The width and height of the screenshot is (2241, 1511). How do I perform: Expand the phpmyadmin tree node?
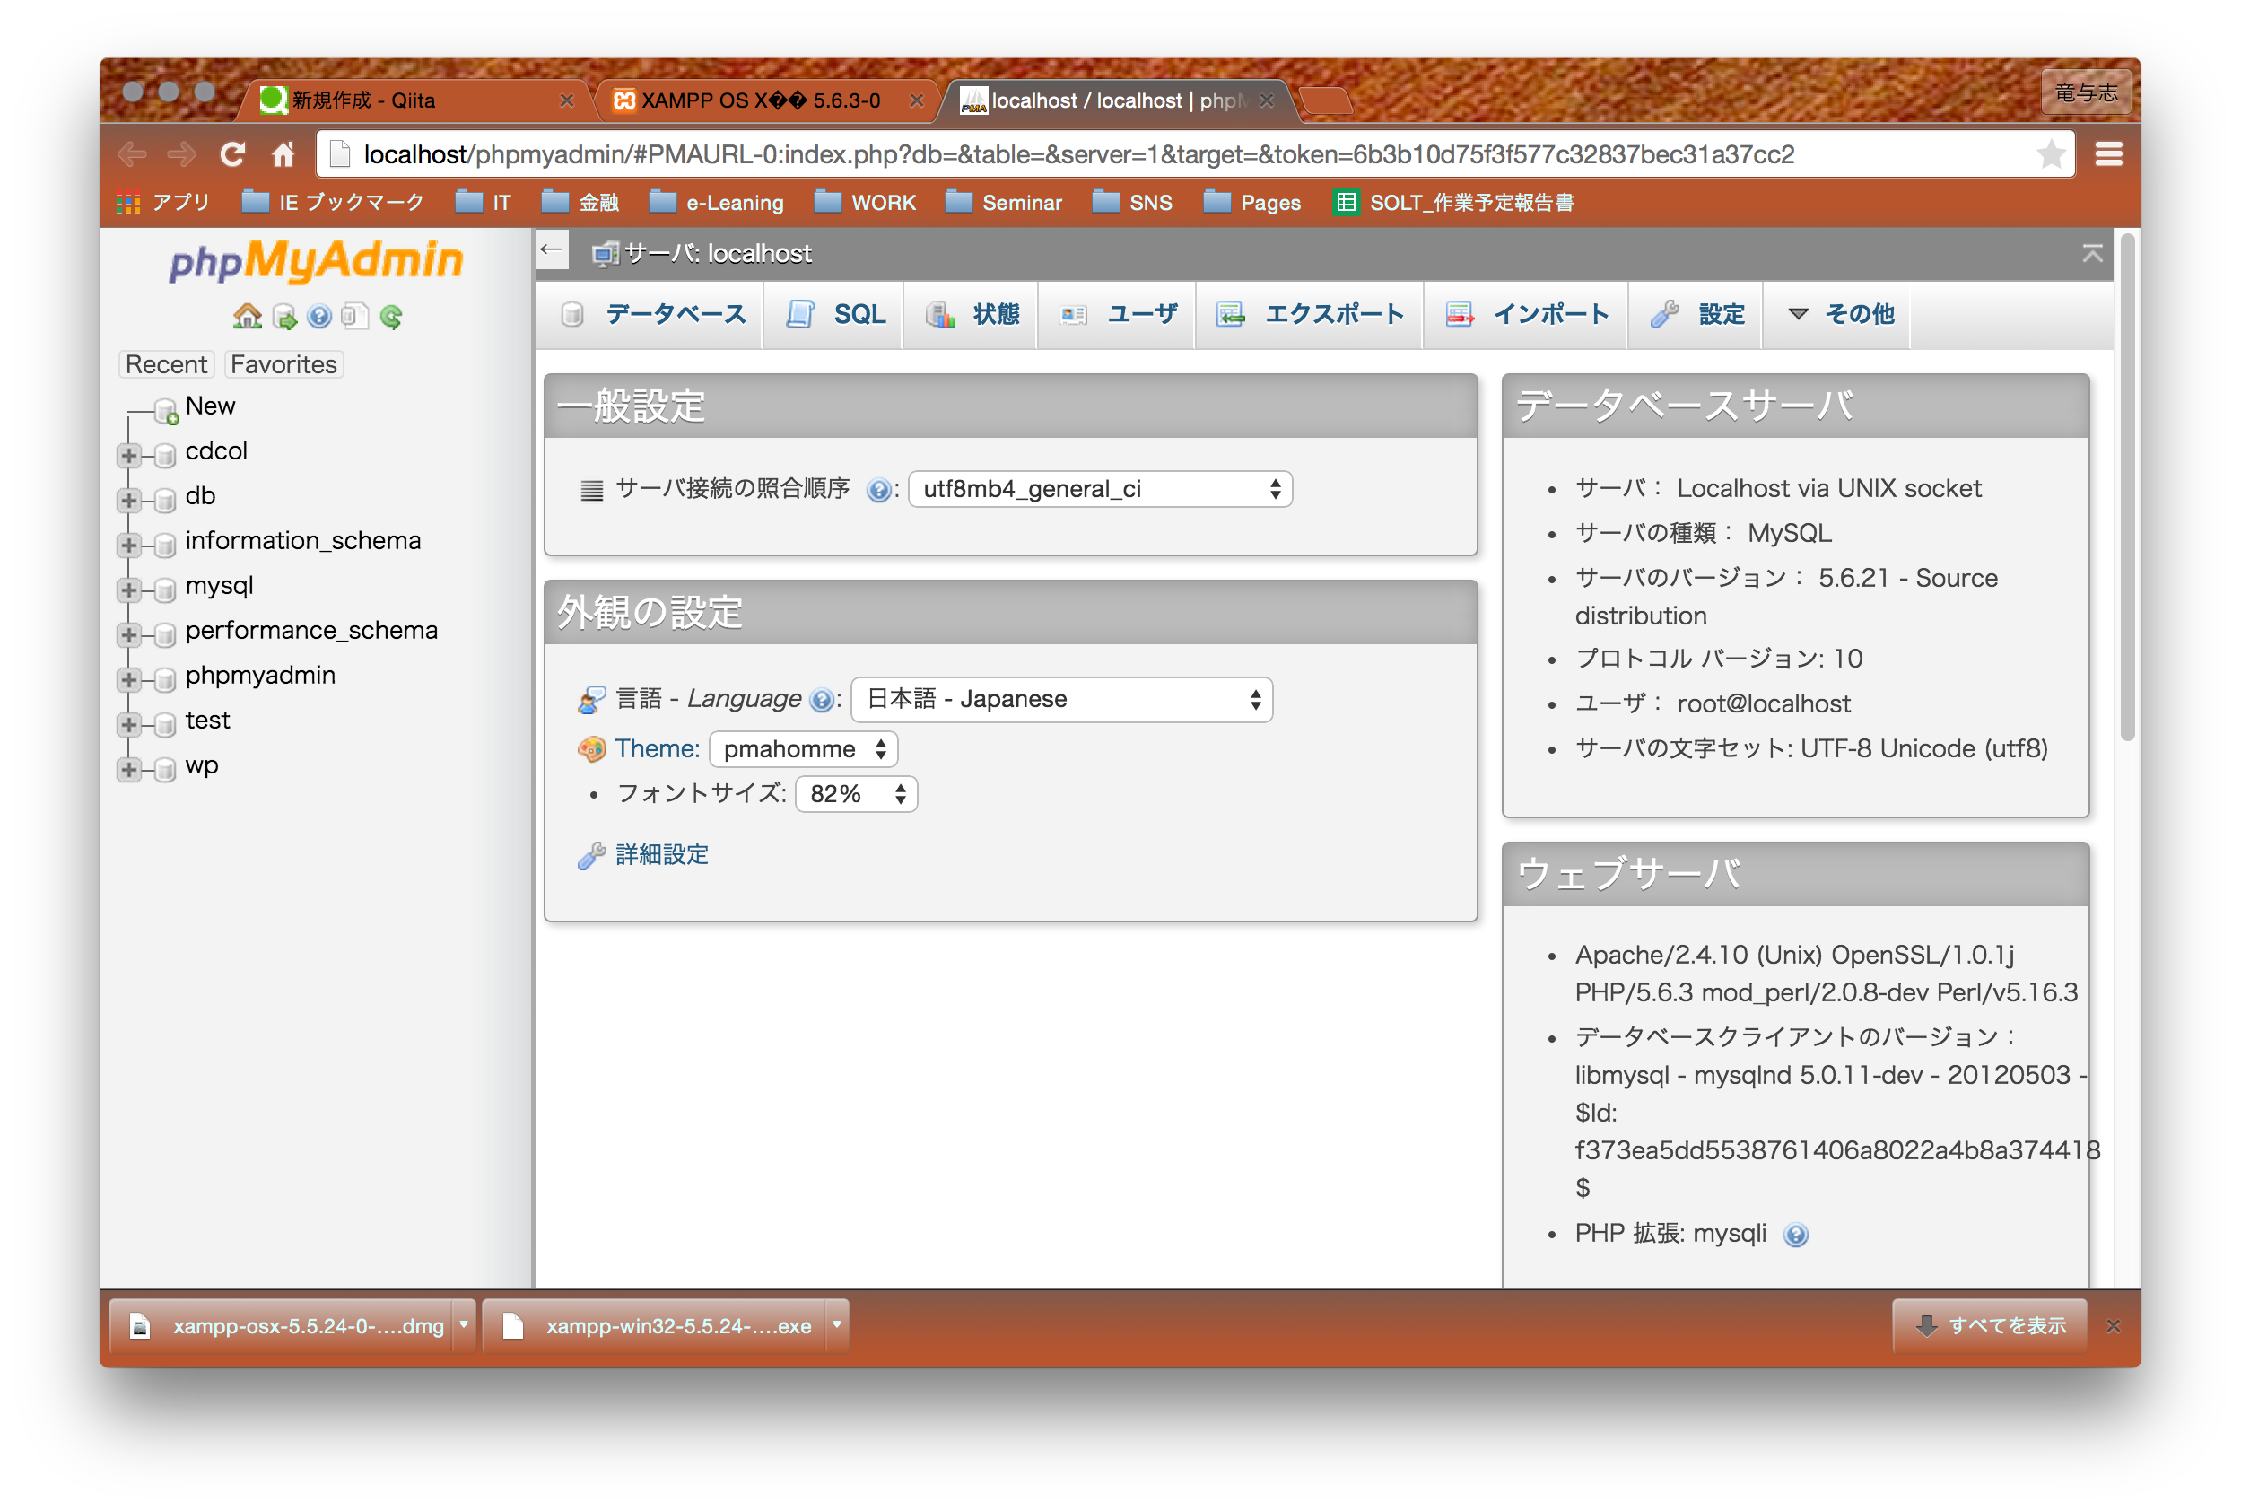click(129, 679)
